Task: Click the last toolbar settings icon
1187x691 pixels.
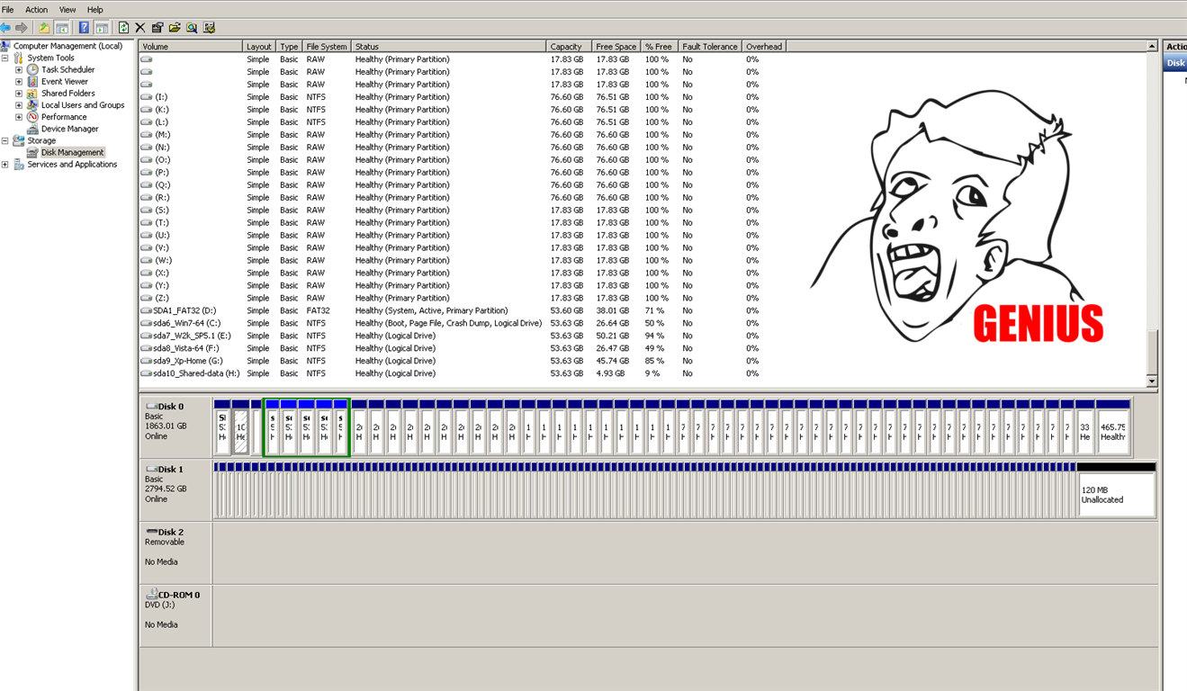Action: (x=209, y=28)
